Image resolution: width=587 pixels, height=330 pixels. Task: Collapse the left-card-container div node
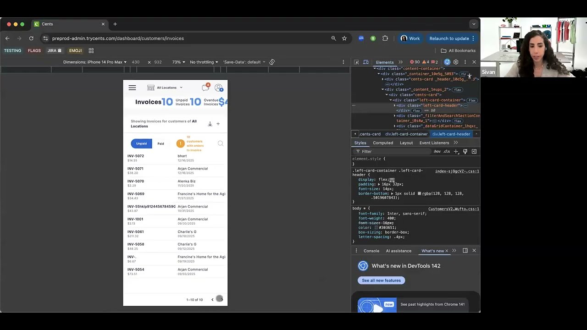pos(391,100)
